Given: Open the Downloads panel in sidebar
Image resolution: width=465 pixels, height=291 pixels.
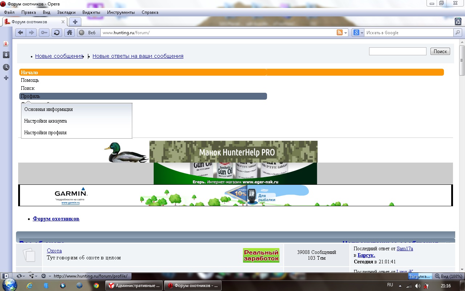Looking at the screenshot, I should 6,55.
